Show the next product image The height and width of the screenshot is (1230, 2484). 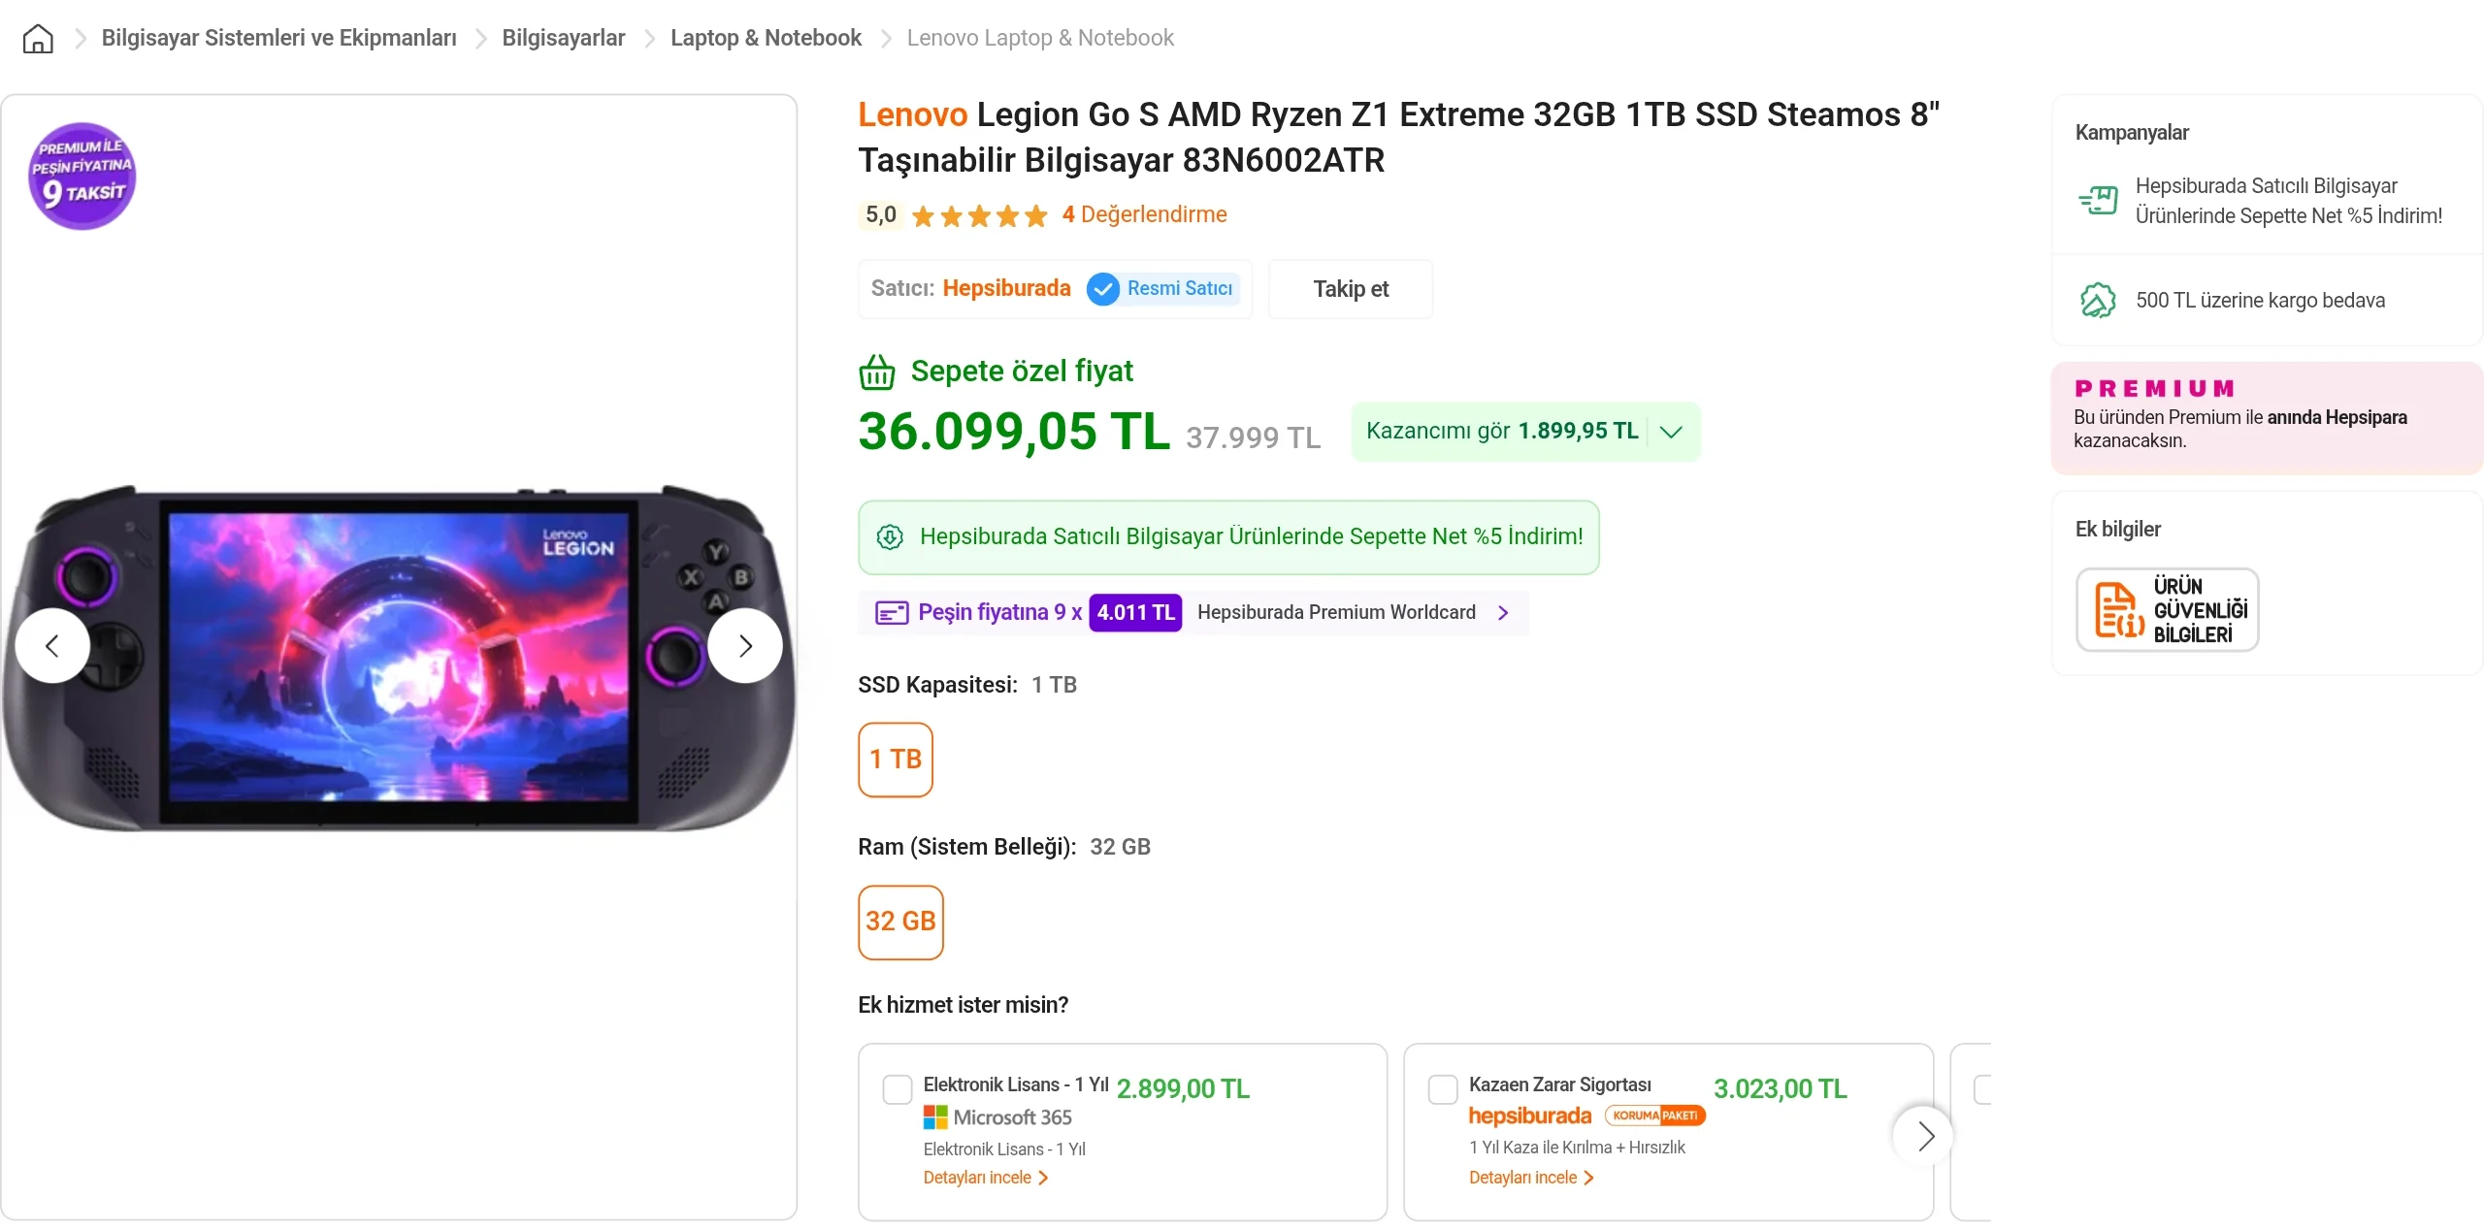pos(744,646)
